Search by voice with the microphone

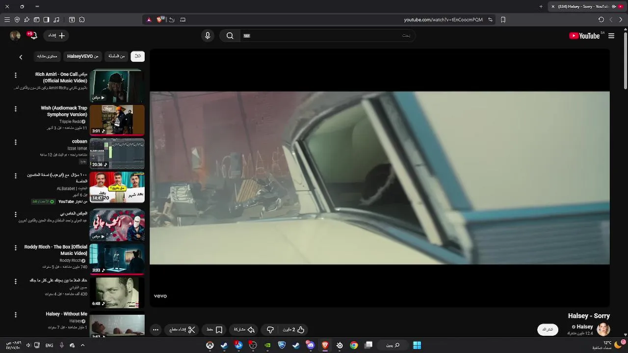pyautogui.click(x=208, y=35)
